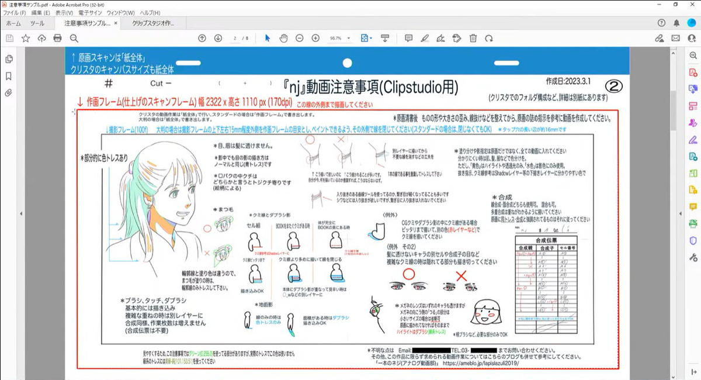Activate the Hand pan tool
The width and height of the screenshot is (701, 380).
pyautogui.click(x=283, y=38)
